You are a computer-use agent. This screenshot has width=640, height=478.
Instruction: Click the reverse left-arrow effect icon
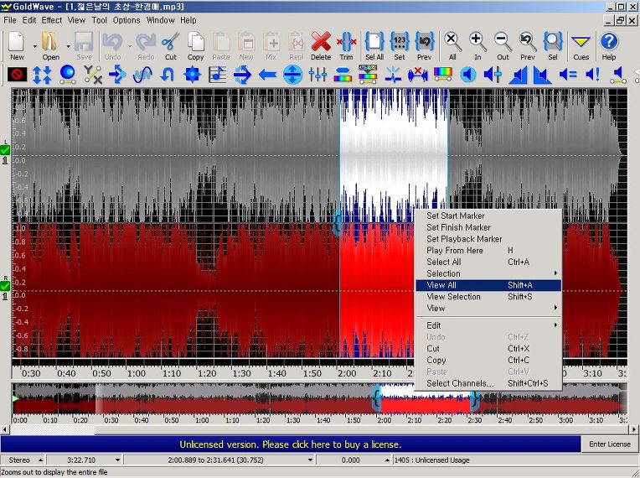[267, 75]
